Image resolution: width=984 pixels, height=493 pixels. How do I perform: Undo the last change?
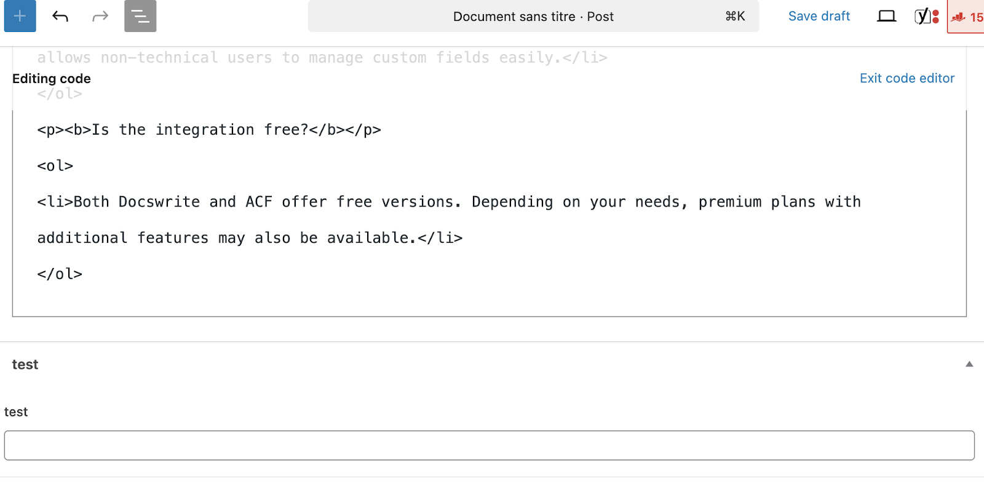click(x=60, y=16)
